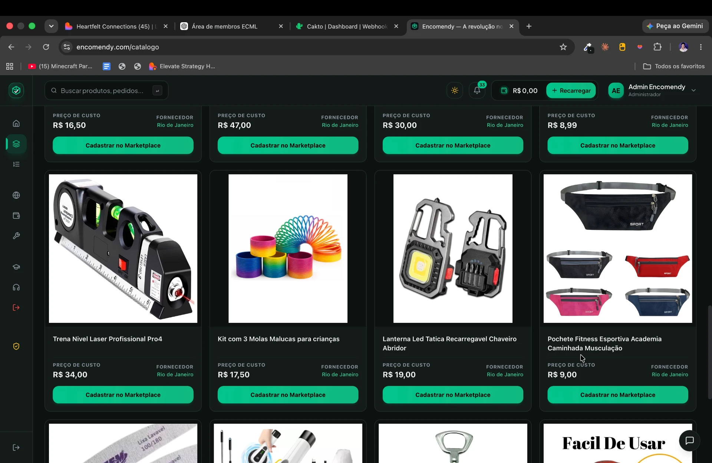Focus the Buscar produtos, pedidos search field

(106, 90)
